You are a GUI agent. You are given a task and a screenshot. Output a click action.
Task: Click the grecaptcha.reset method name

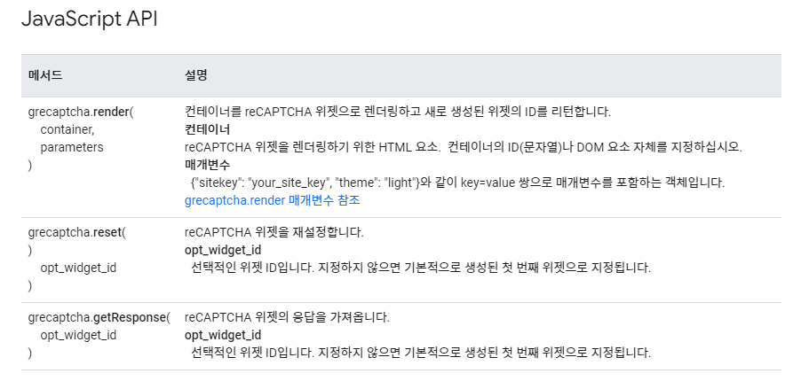[77, 233]
